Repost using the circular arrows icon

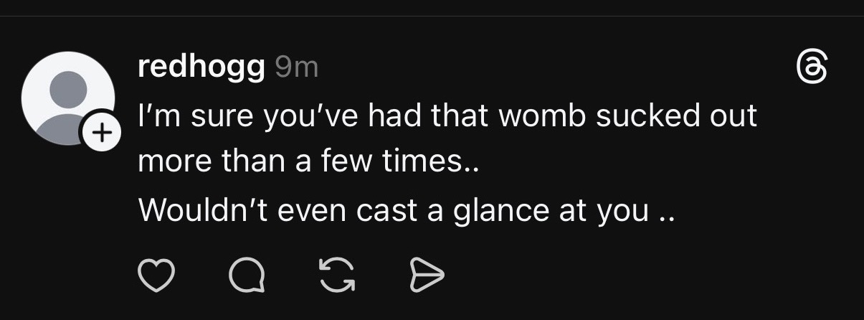coord(337,276)
